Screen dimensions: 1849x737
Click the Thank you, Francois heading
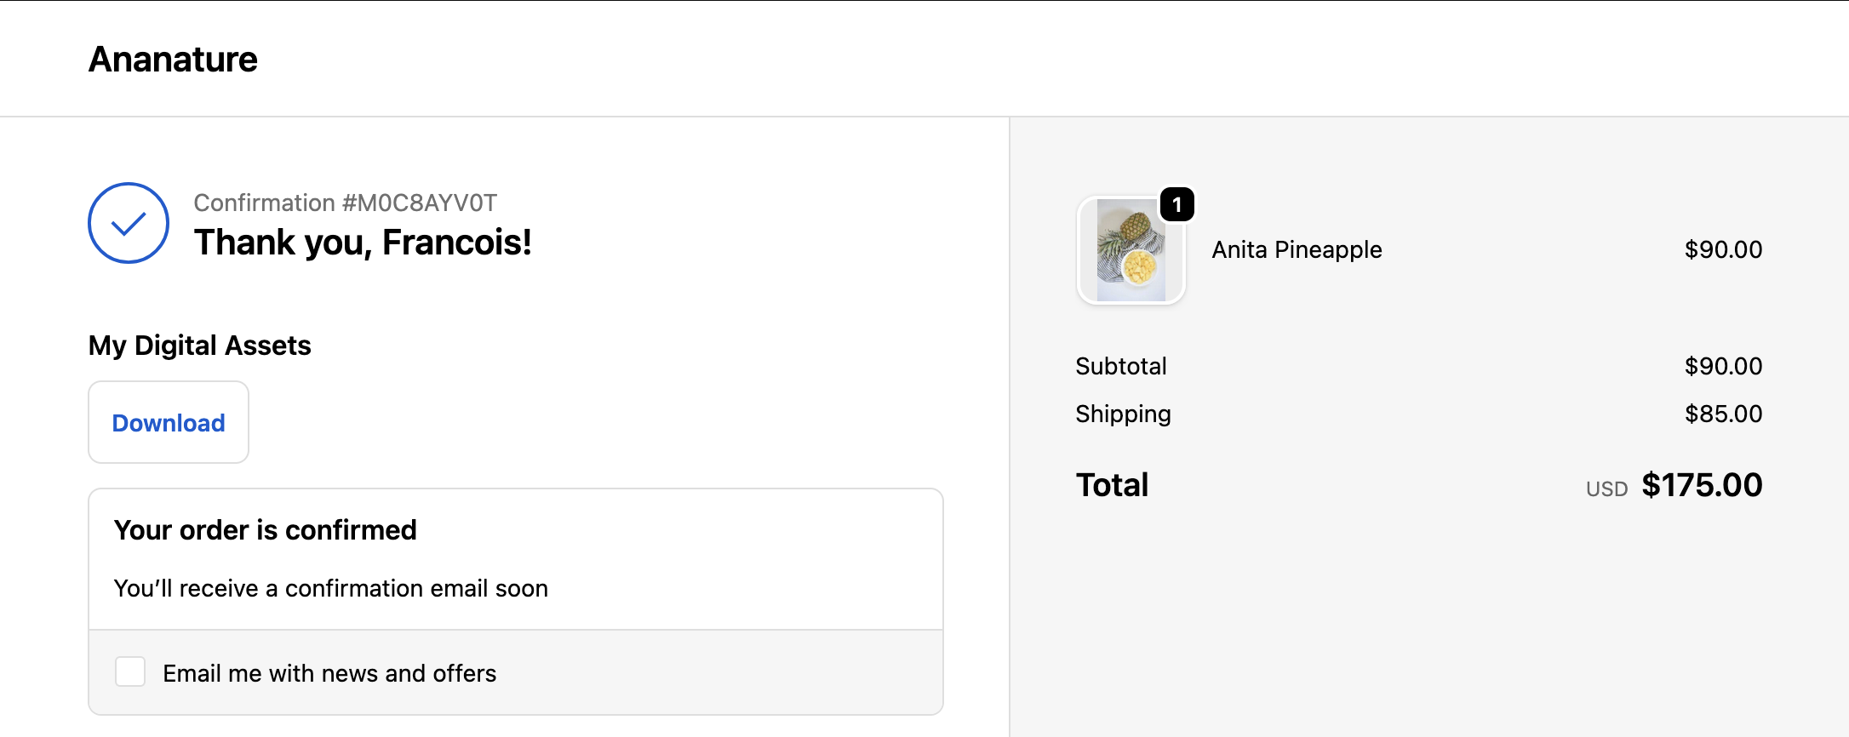pos(364,243)
